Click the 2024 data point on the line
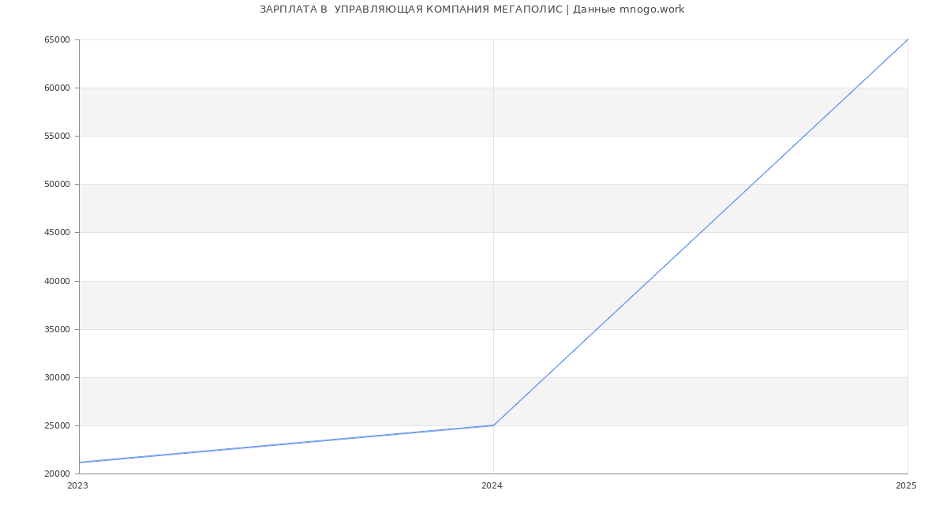Screen dimensions: 947x513 click(x=493, y=425)
